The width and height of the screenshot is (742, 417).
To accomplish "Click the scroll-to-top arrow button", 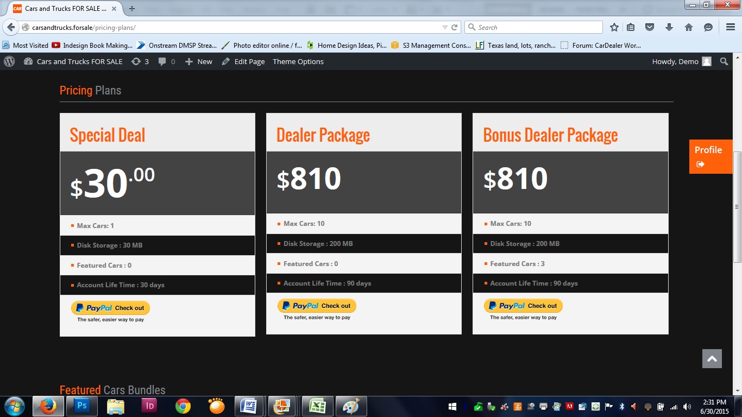I will pos(712,358).
